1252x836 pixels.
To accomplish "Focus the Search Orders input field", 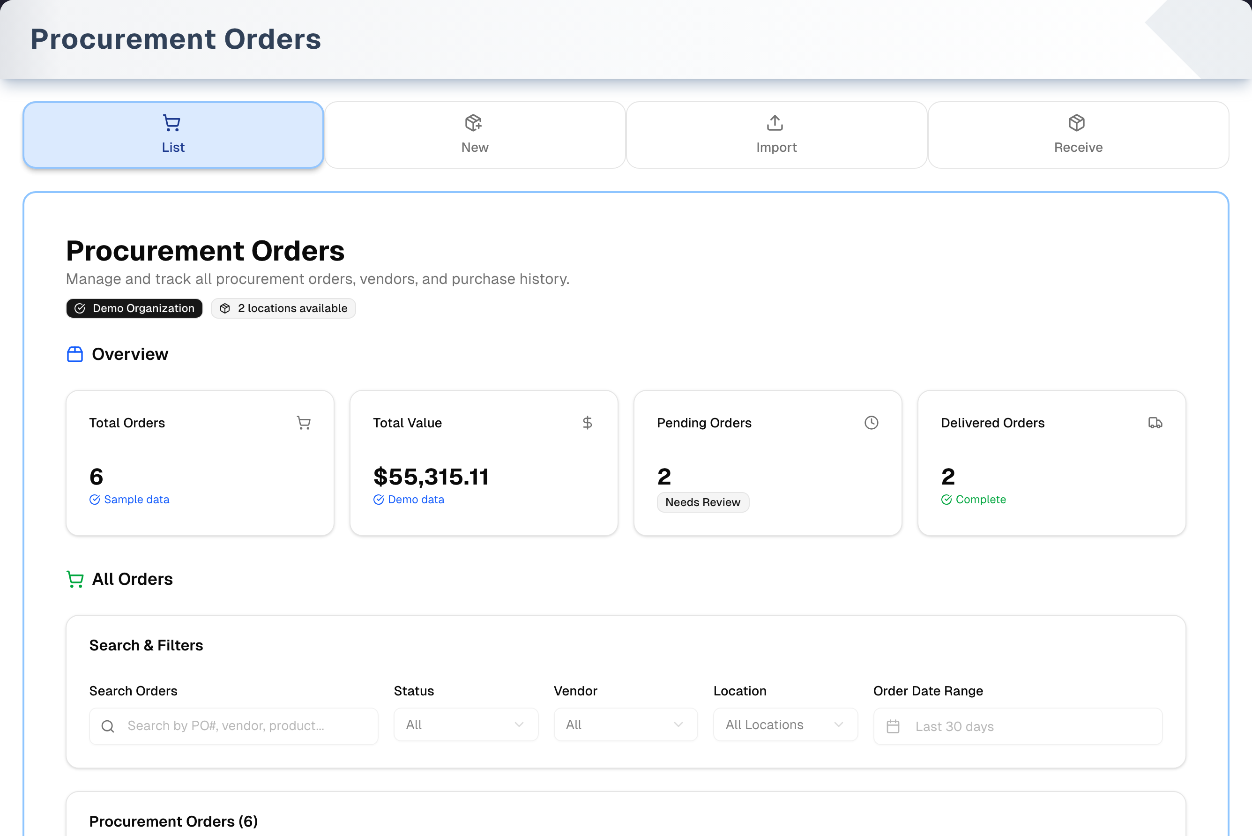I will click(x=233, y=726).
